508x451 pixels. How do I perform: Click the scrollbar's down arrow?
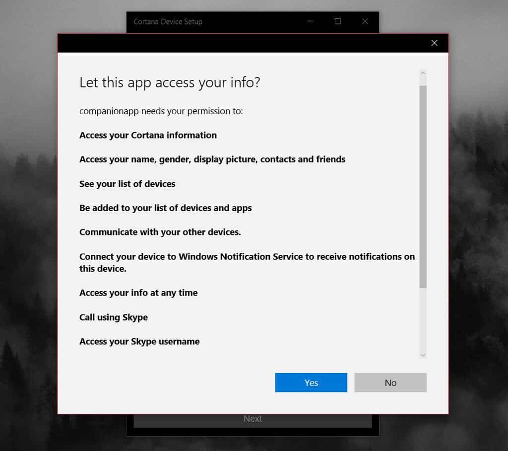coord(423,355)
